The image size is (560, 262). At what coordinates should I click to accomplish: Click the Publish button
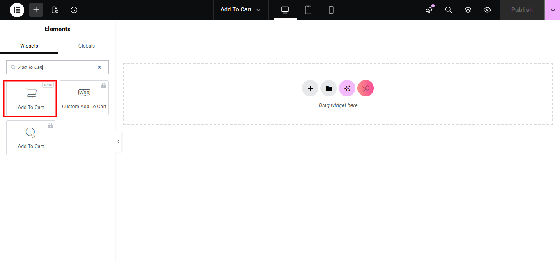522,10
